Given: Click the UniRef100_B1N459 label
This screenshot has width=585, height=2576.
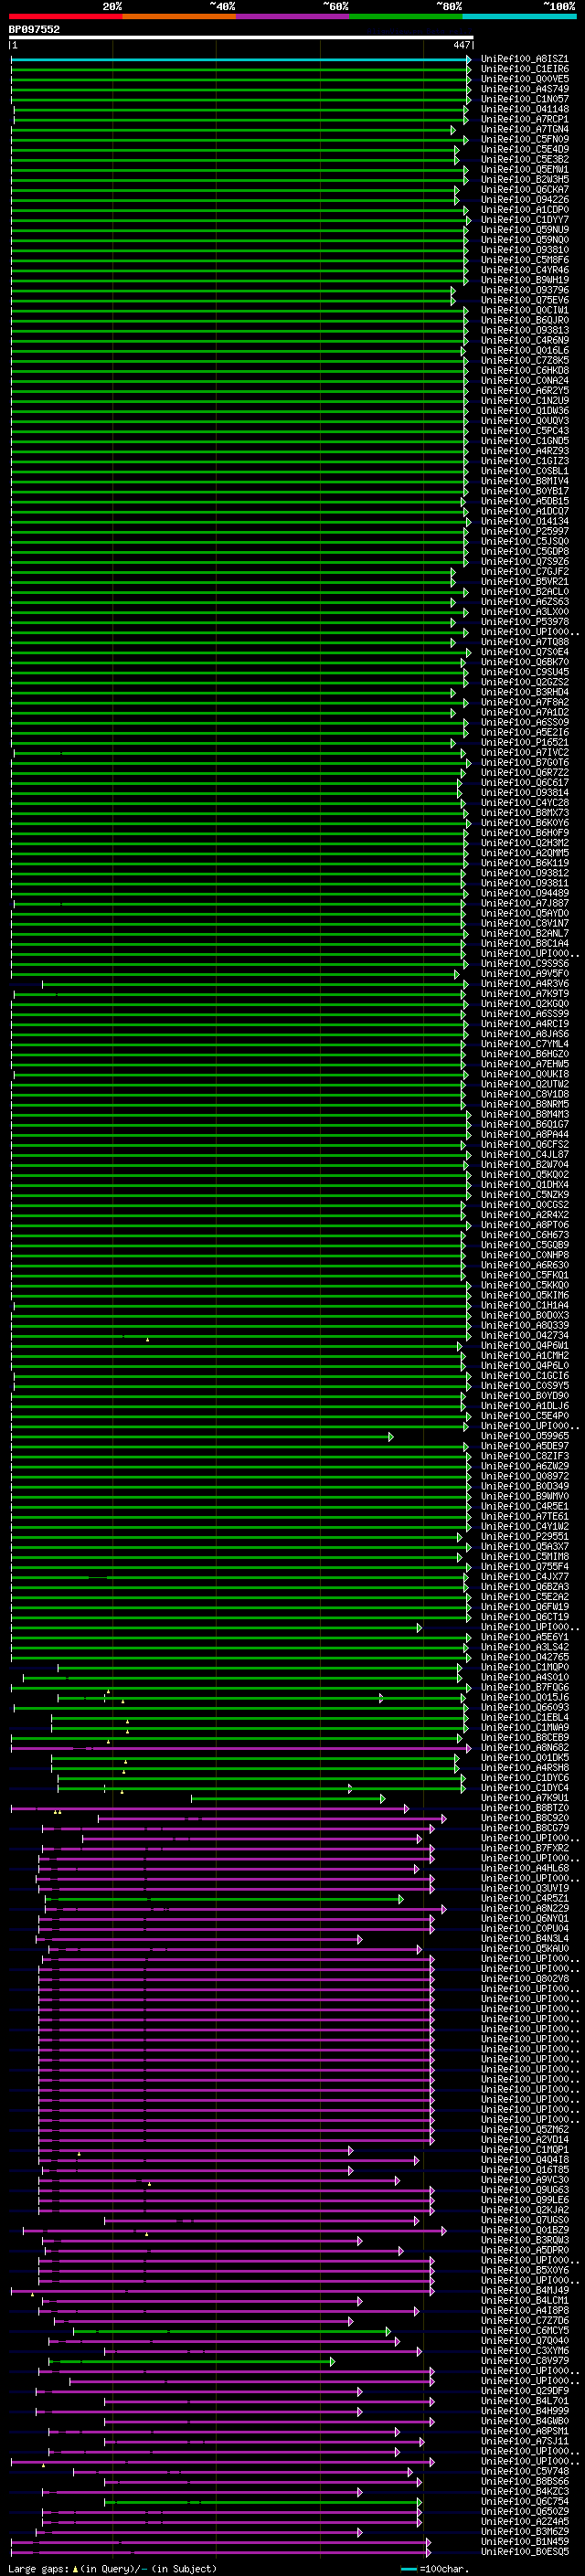Looking at the screenshot, I should pos(525,2542).
